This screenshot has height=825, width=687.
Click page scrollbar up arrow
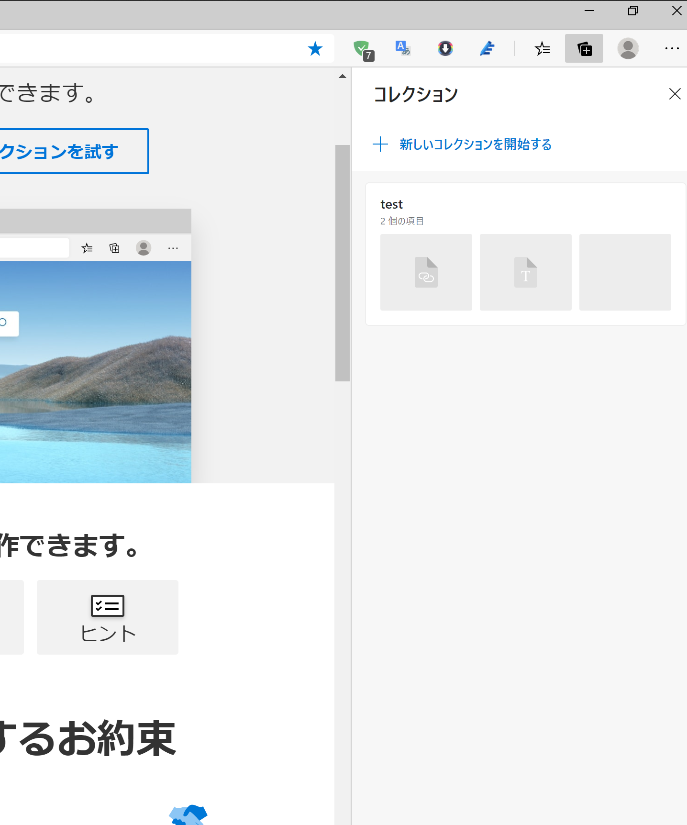pyautogui.click(x=343, y=76)
